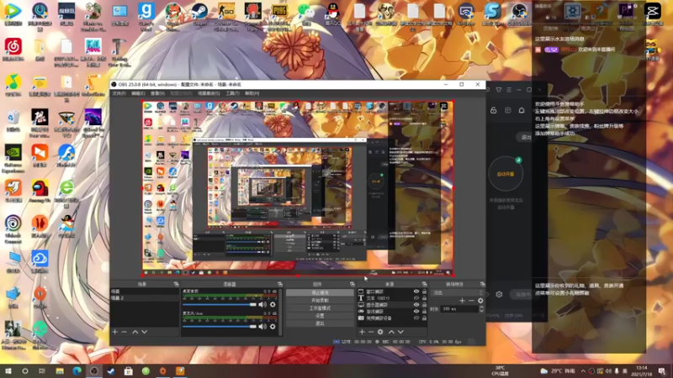673x378 pixels.
Task: Click 设置 button in Controls
Action: pos(320,316)
